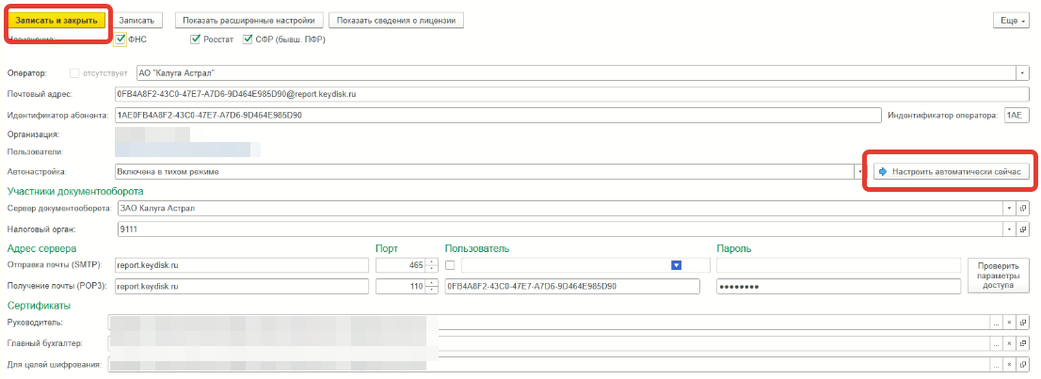
Task: Disable the СФР (бывш. ПФР) checkbox
Action: (248, 39)
